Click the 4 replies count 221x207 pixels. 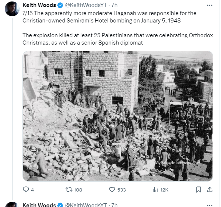click(x=32, y=190)
